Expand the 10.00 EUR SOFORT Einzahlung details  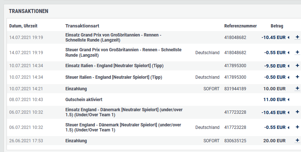pos(297,88)
